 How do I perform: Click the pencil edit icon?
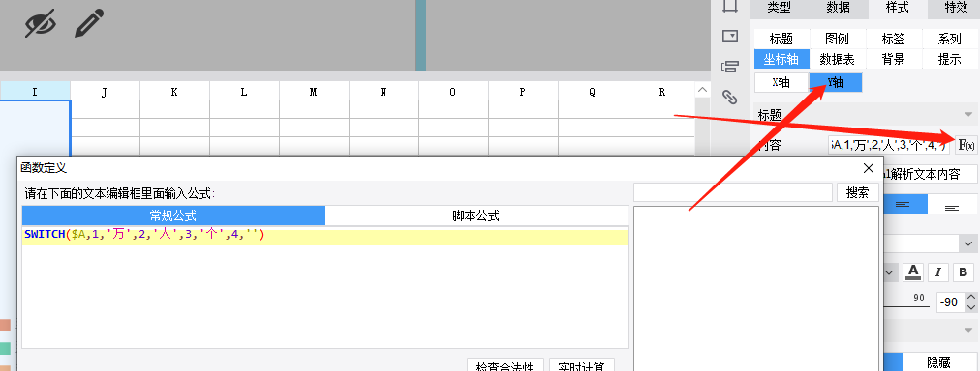89,23
